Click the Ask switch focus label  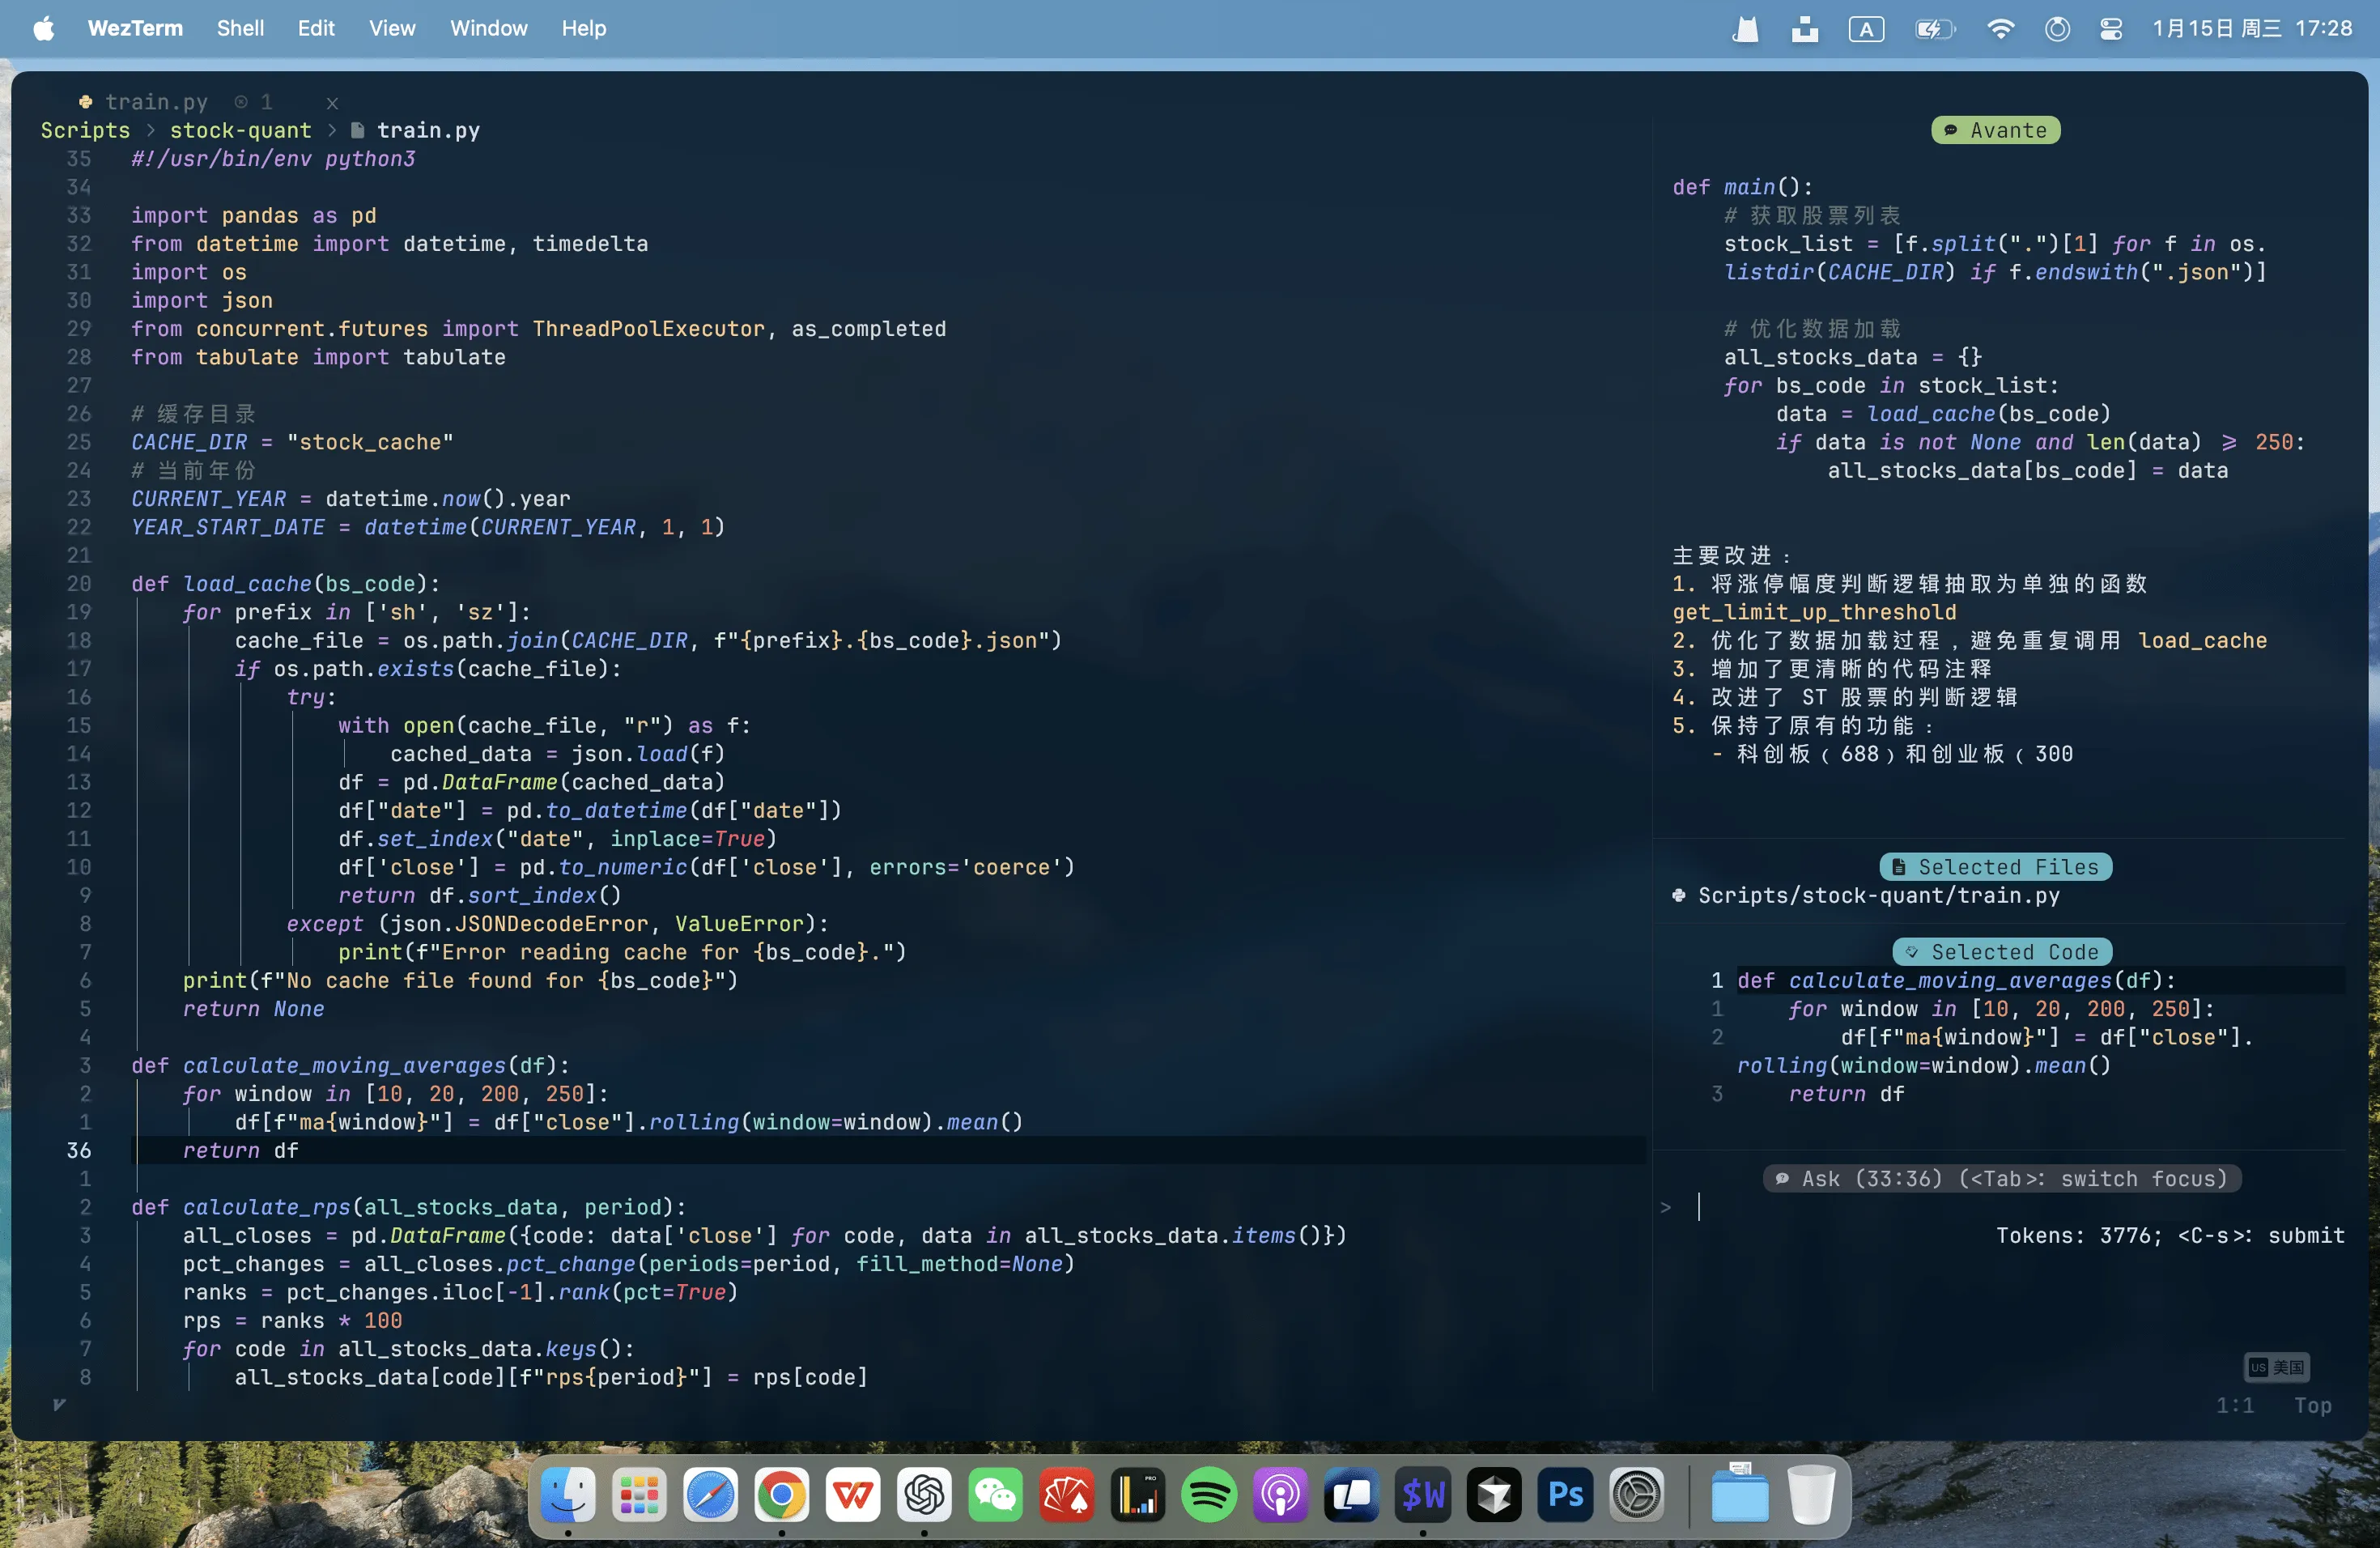click(x=2001, y=1178)
